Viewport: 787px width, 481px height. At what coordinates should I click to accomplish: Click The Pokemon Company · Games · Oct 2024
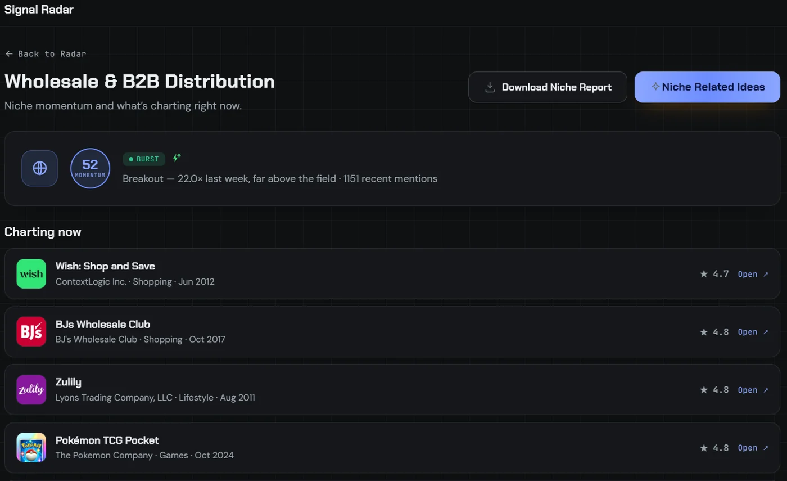coord(144,455)
